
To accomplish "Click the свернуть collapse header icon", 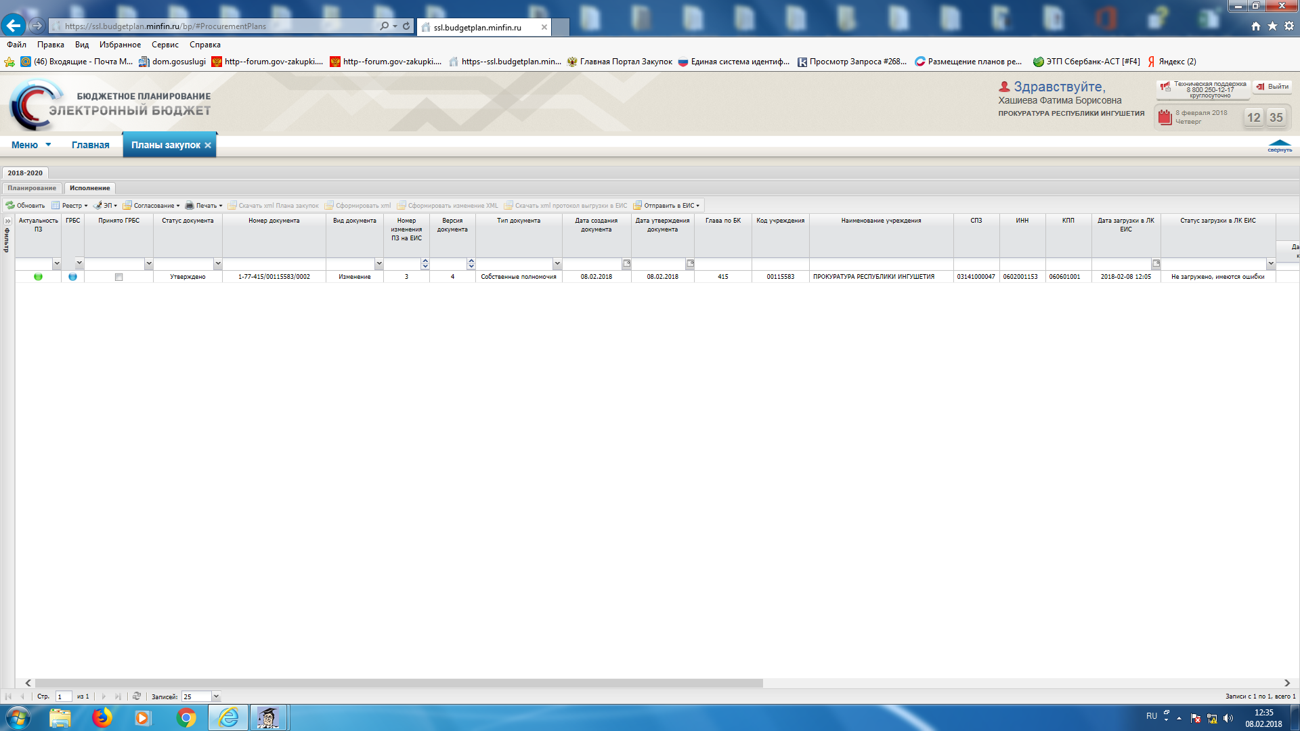I will point(1279,146).
